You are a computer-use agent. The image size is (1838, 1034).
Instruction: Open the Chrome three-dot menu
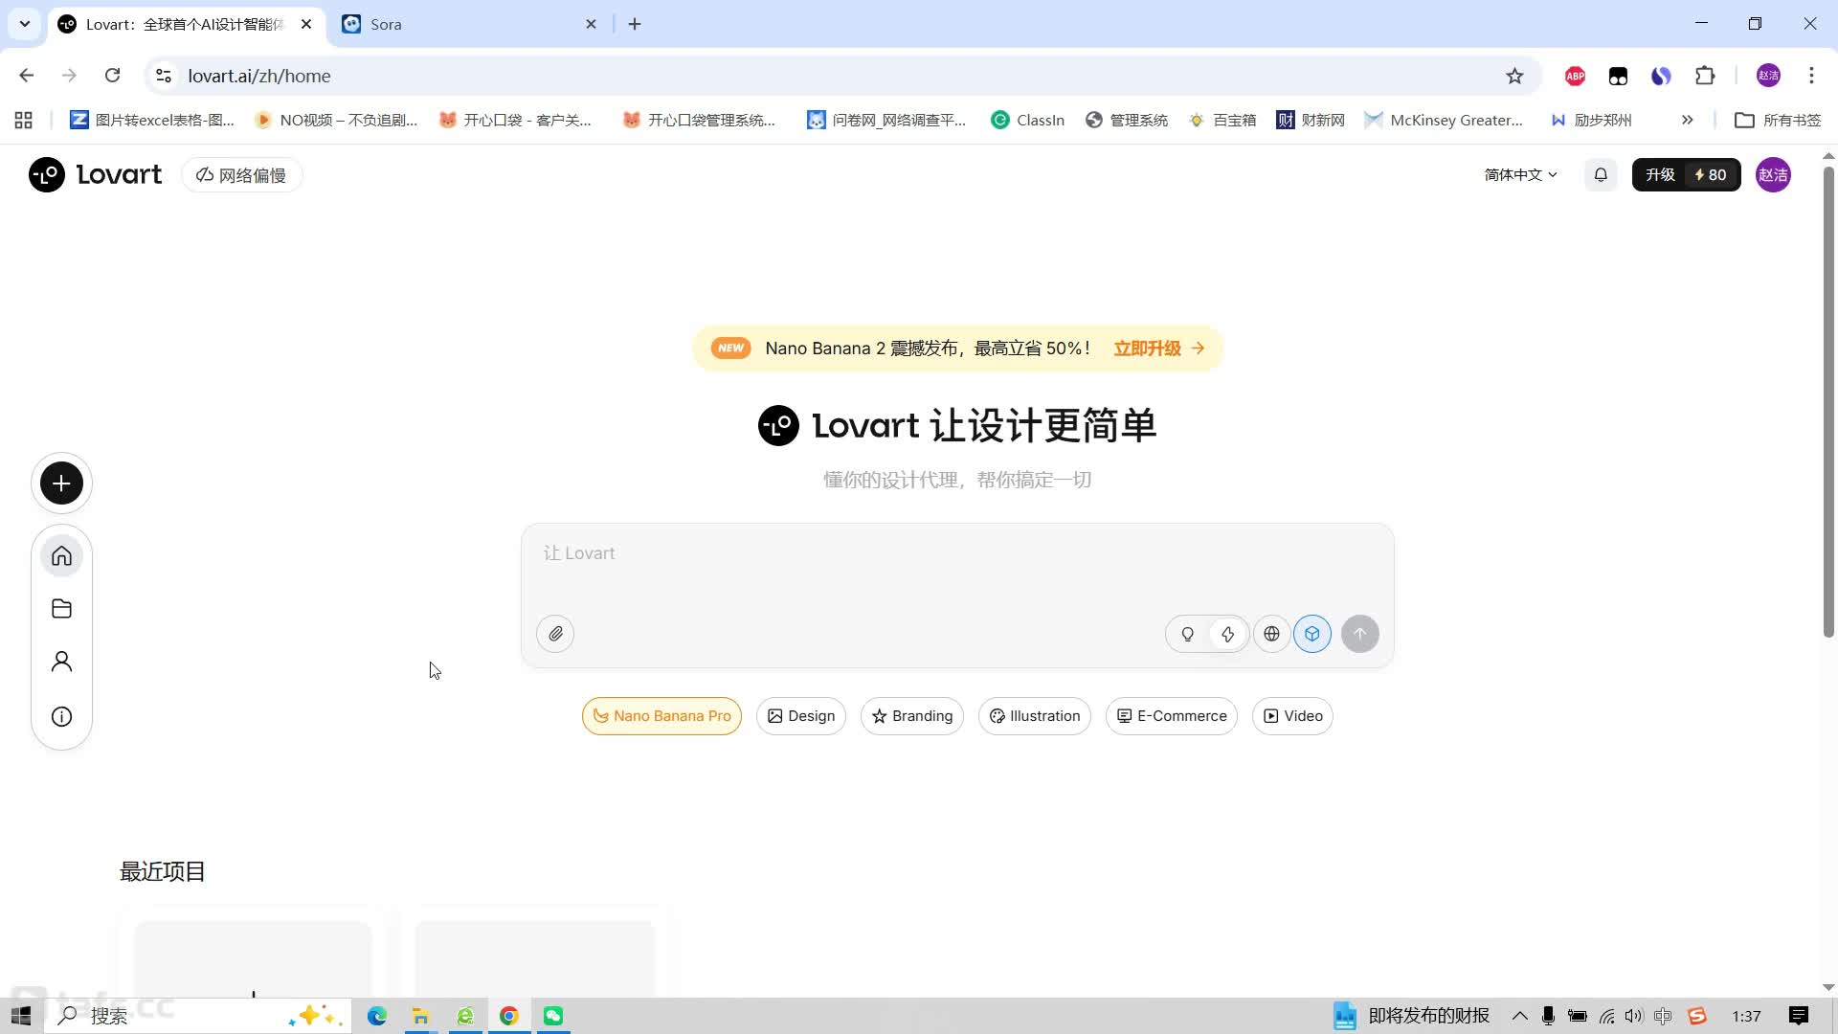pos(1811,76)
